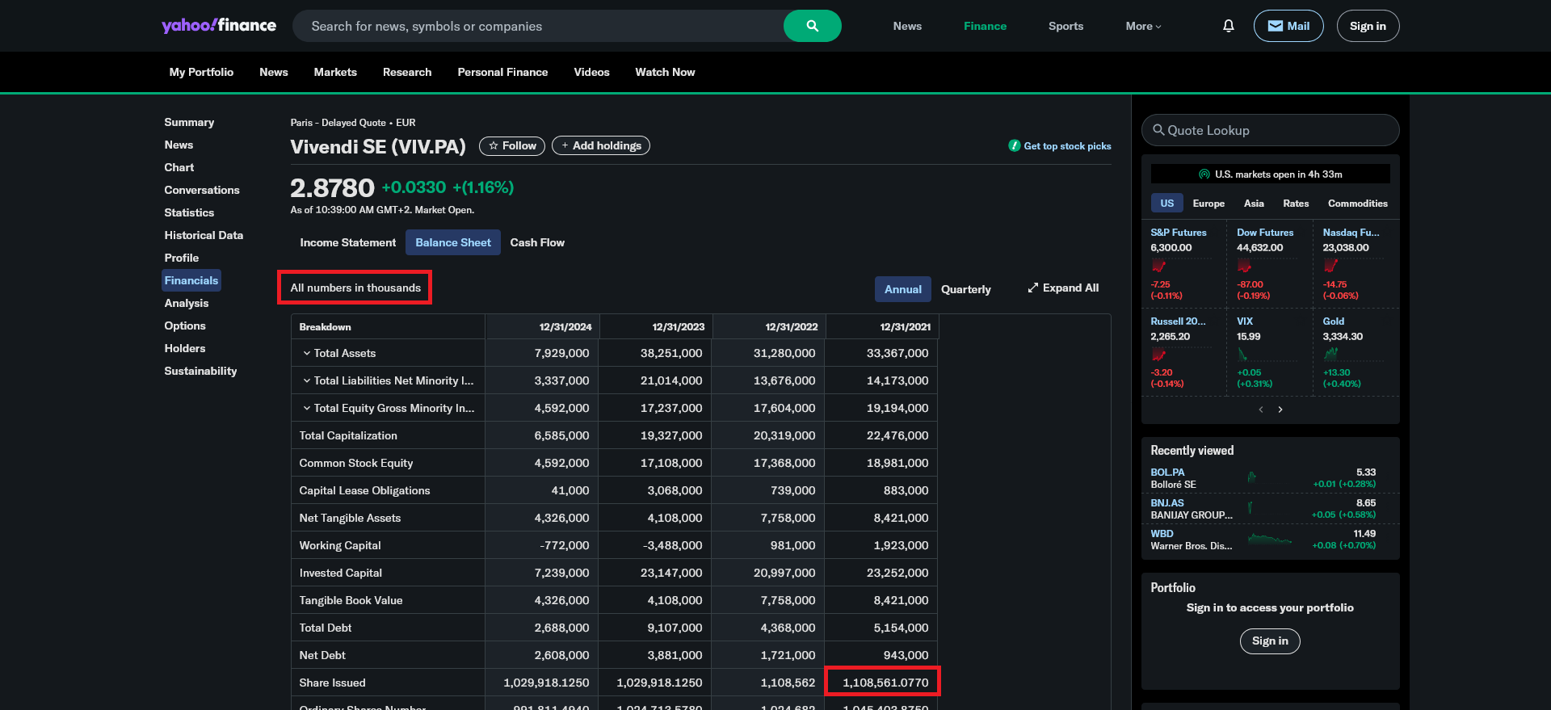Open Markets in navigation bar

tap(335, 72)
